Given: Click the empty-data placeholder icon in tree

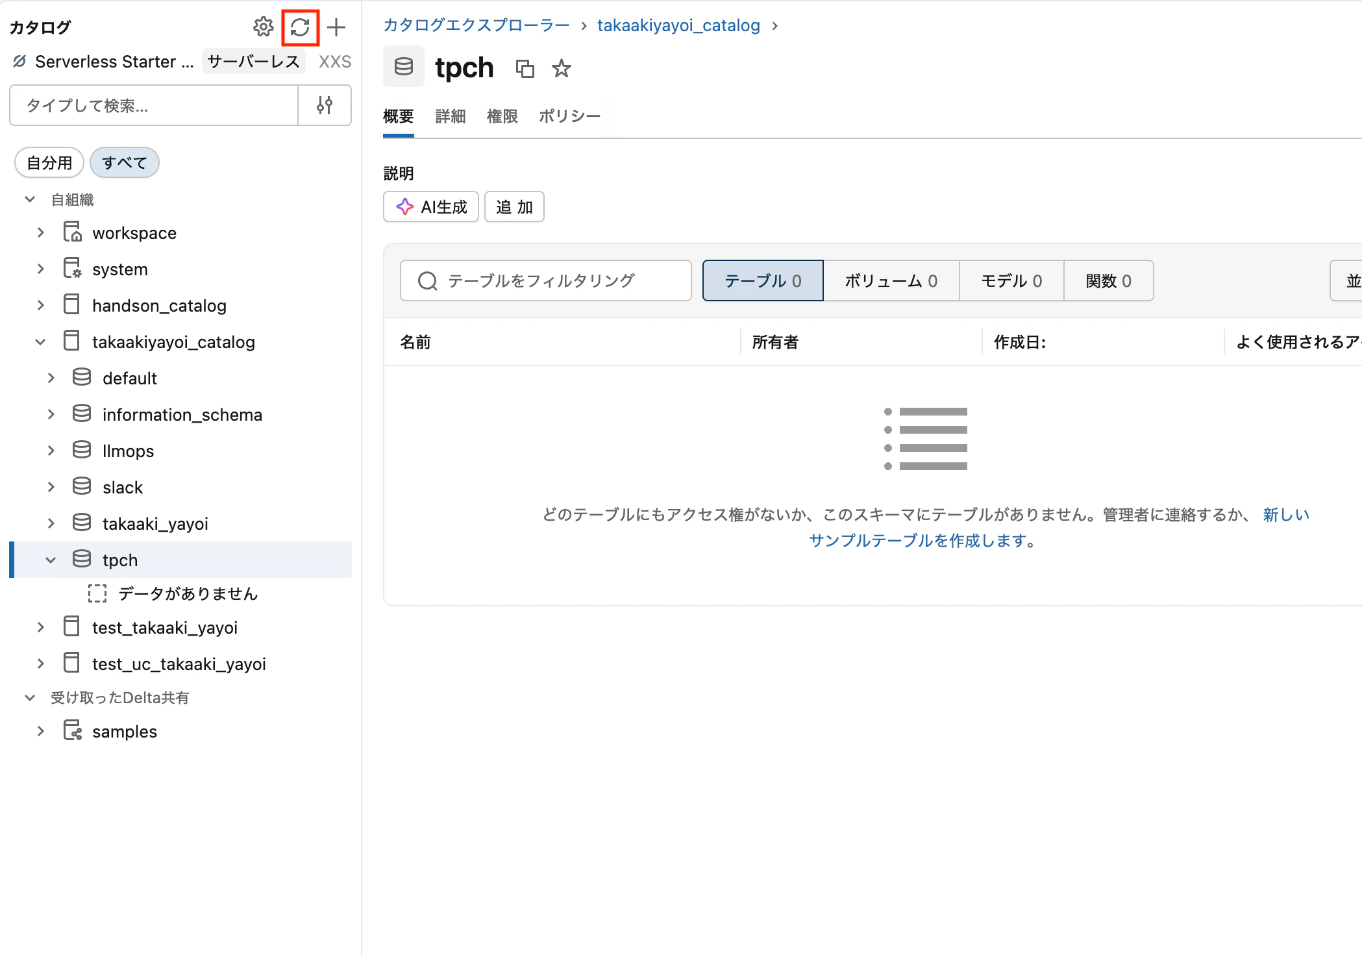Looking at the screenshot, I should (97, 593).
